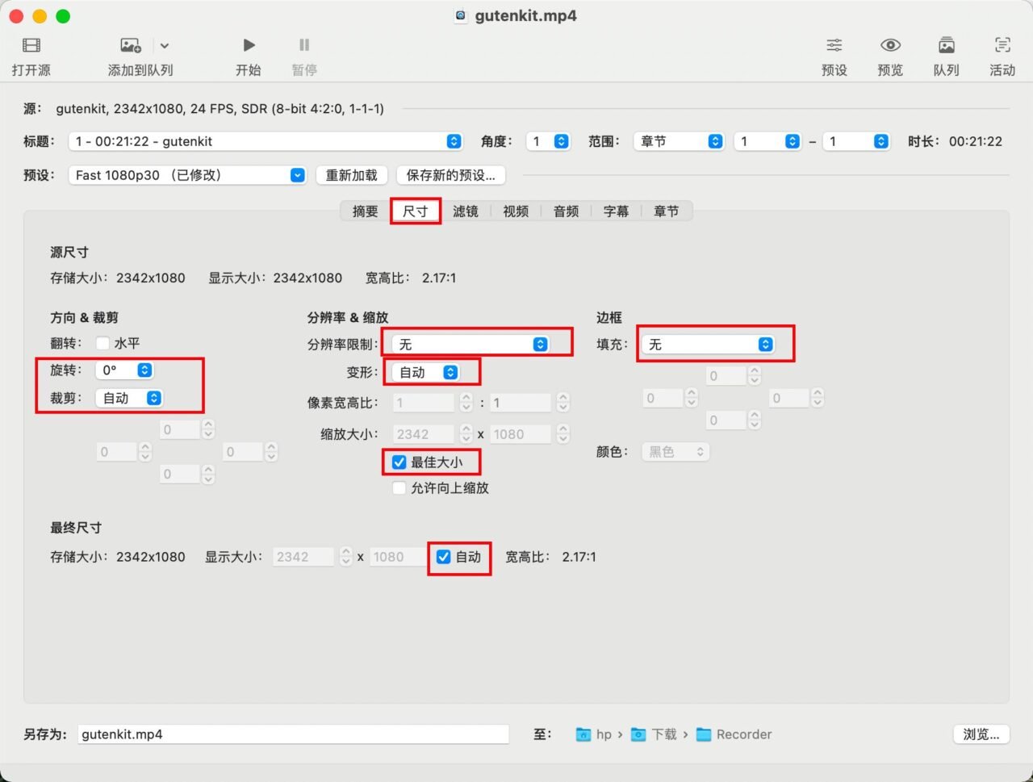Open the 颜色 padding color selector
The image size is (1033, 782).
click(x=675, y=452)
